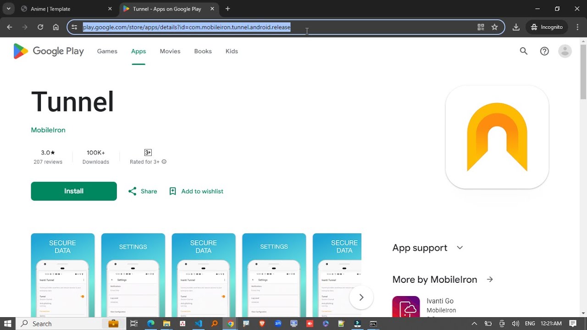This screenshot has width=587, height=330.
Task: Click the Tunnel app title heading
Action: 72,102
